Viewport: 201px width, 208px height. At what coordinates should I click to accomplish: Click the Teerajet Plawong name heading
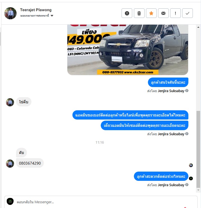pos(36,10)
